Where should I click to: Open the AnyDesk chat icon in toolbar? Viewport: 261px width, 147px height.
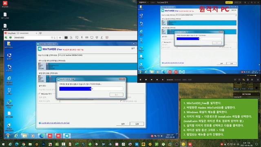tap(77, 38)
